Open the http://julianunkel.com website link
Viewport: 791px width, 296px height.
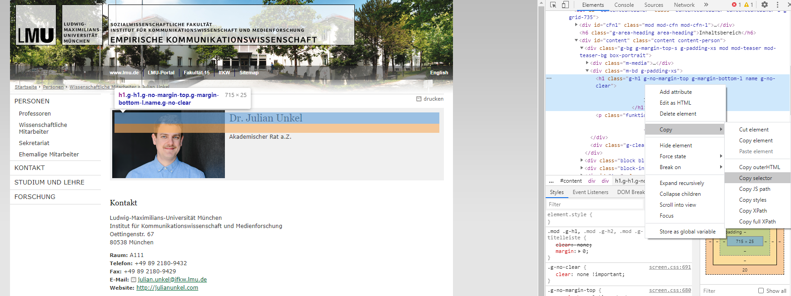[x=167, y=288]
